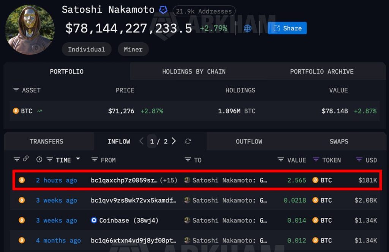
Task: Toggle the VALUE column filter
Action: tap(281, 160)
